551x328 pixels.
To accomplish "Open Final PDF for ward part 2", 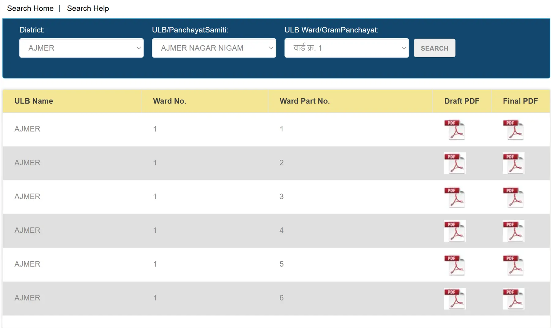I will [x=513, y=163].
